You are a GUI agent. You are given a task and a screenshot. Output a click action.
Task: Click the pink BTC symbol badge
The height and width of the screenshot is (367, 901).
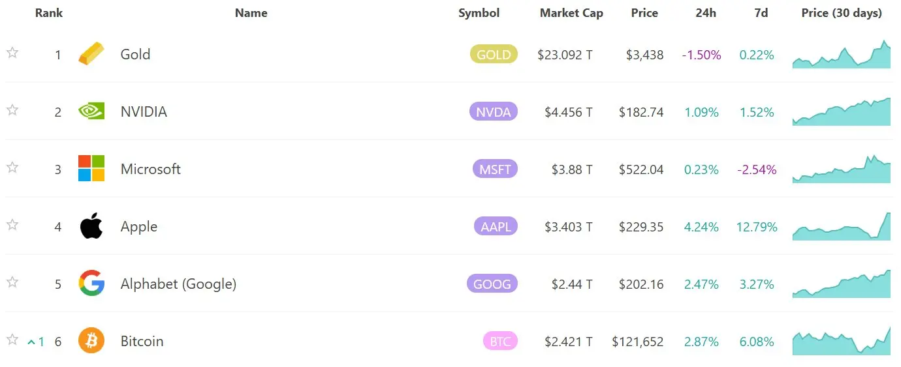tap(499, 341)
